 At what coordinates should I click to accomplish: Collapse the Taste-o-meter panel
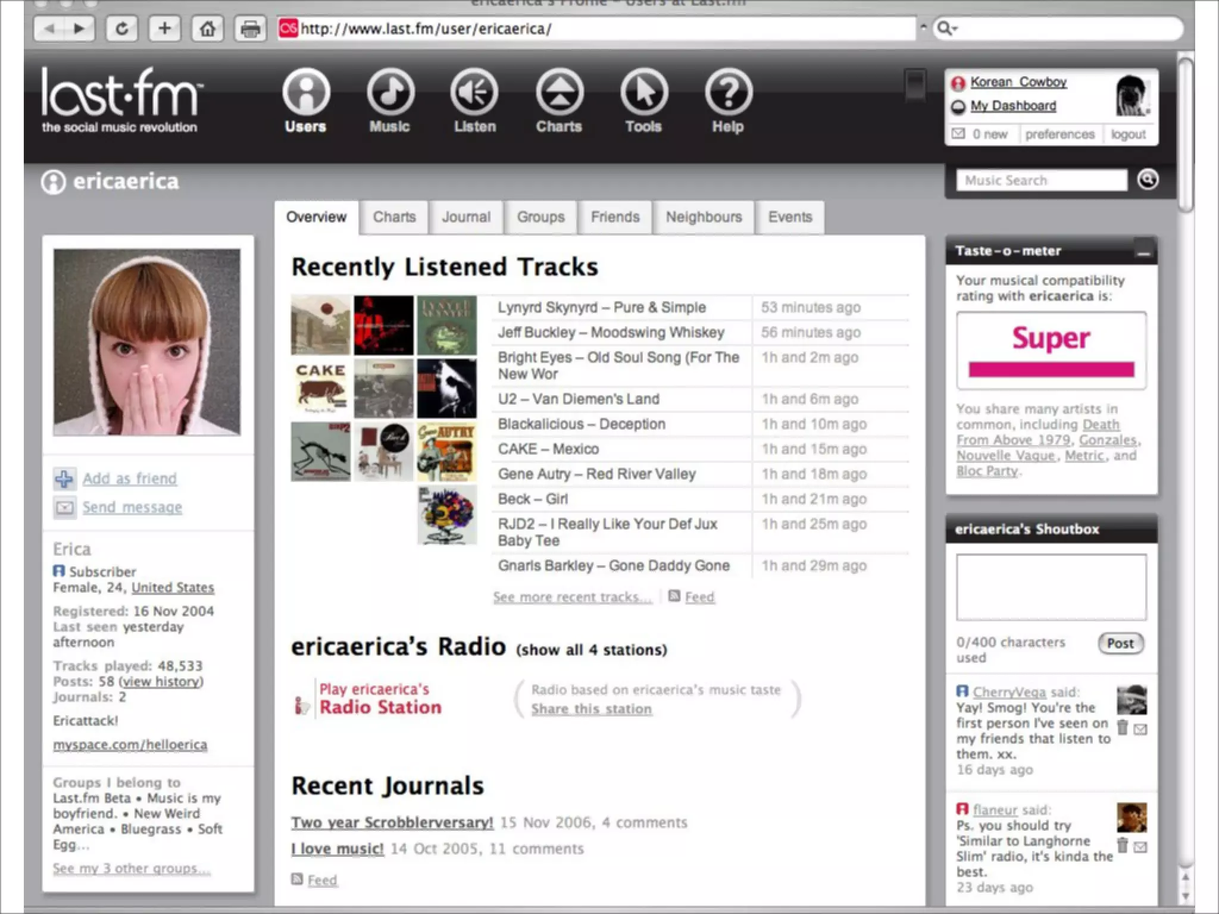click(x=1143, y=252)
